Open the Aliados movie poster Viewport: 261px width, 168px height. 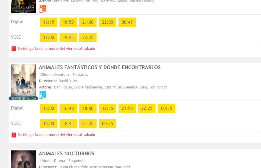pos(23,6)
